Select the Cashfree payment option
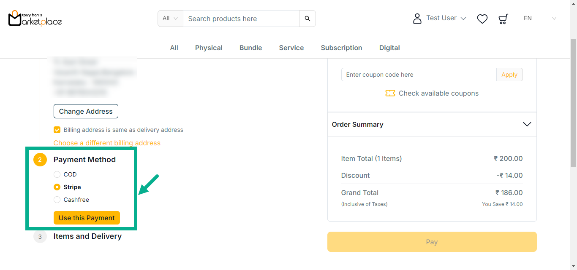The image size is (577, 270). 57,200
